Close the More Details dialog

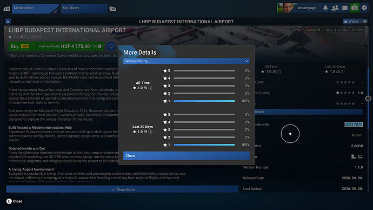(186, 156)
